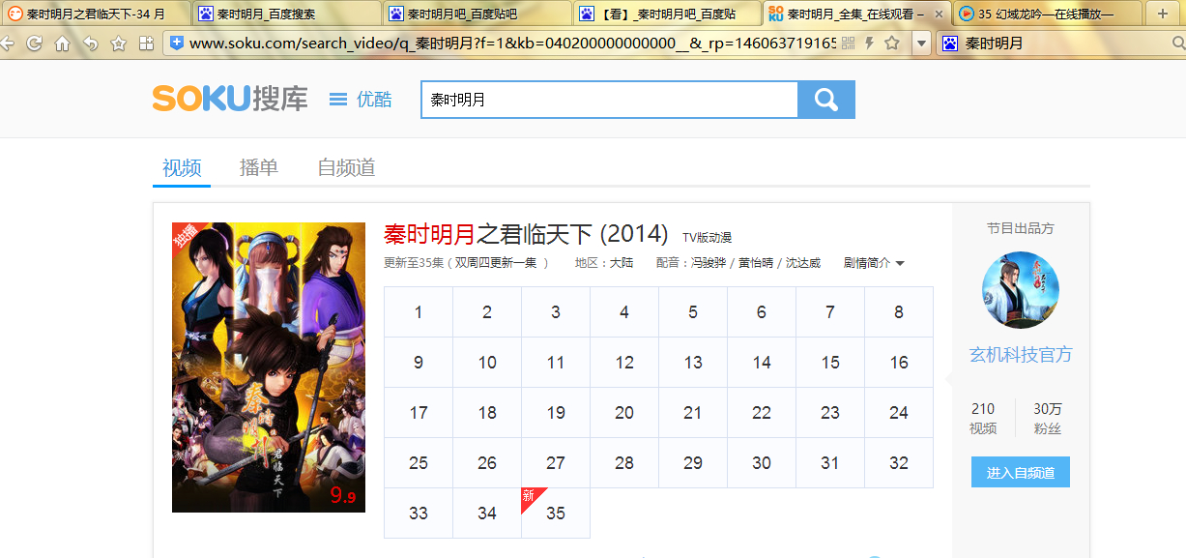
Task: Play the newest episode 35
Action: pyautogui.click(x=556, y=514)
